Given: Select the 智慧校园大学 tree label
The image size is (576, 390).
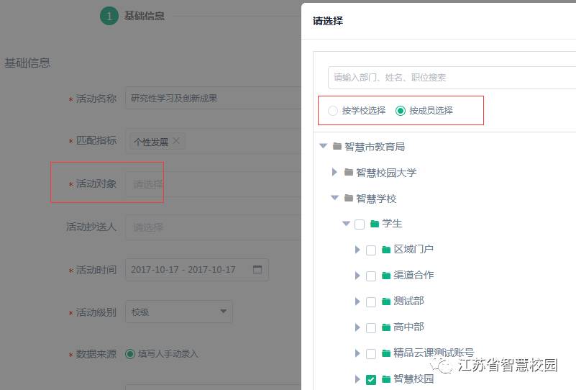Looking at the screenshot, I should point(386,173).
